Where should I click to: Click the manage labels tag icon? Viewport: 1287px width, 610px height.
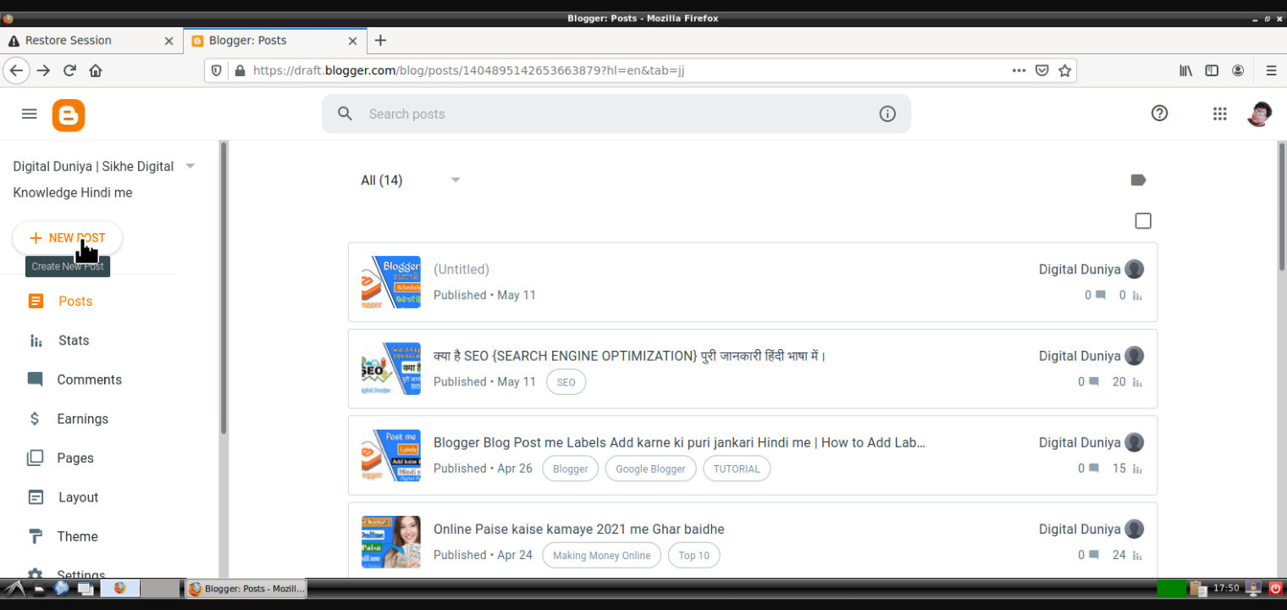(1139, 180)
